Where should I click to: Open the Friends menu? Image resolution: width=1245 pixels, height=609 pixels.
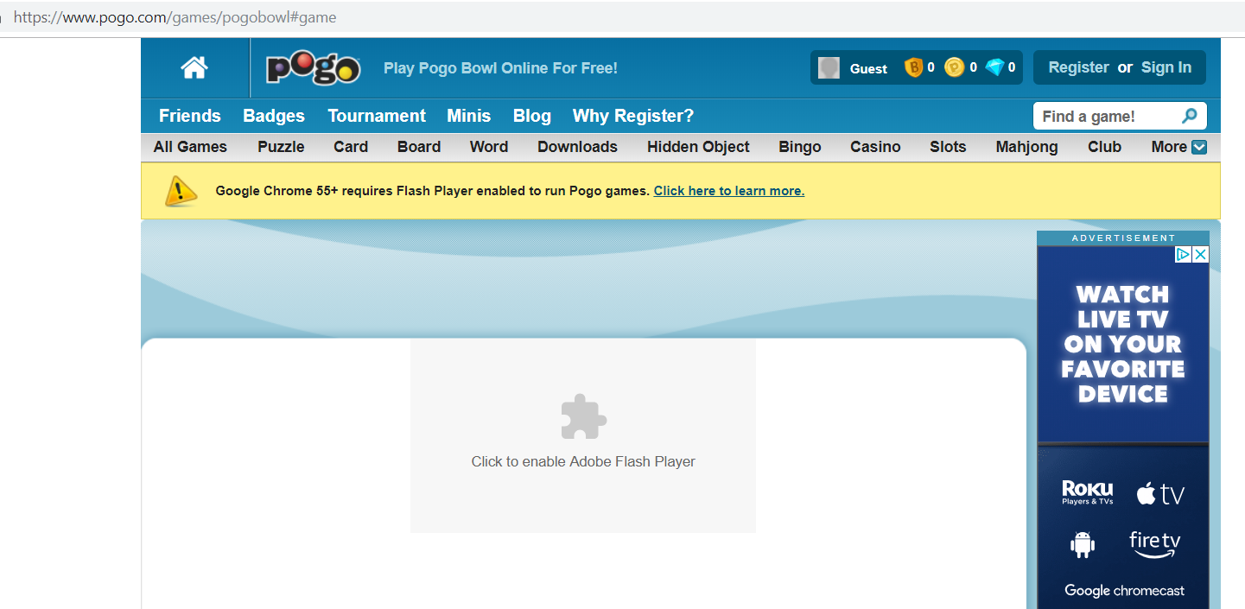pos(190,116)
